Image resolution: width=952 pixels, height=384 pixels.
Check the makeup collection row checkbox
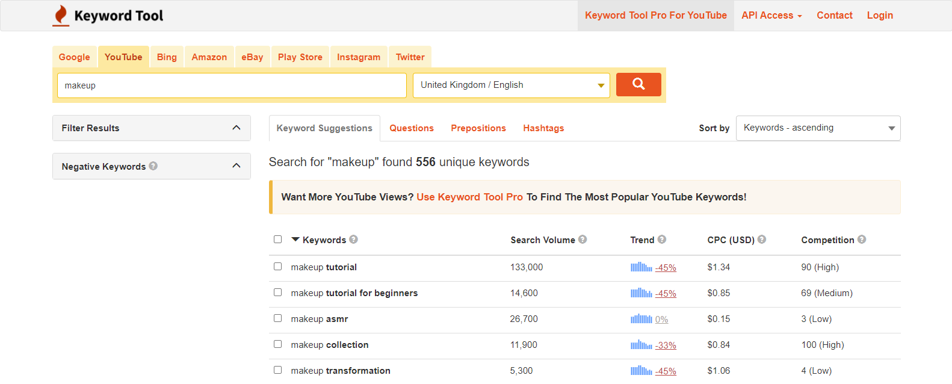[277, 344]
